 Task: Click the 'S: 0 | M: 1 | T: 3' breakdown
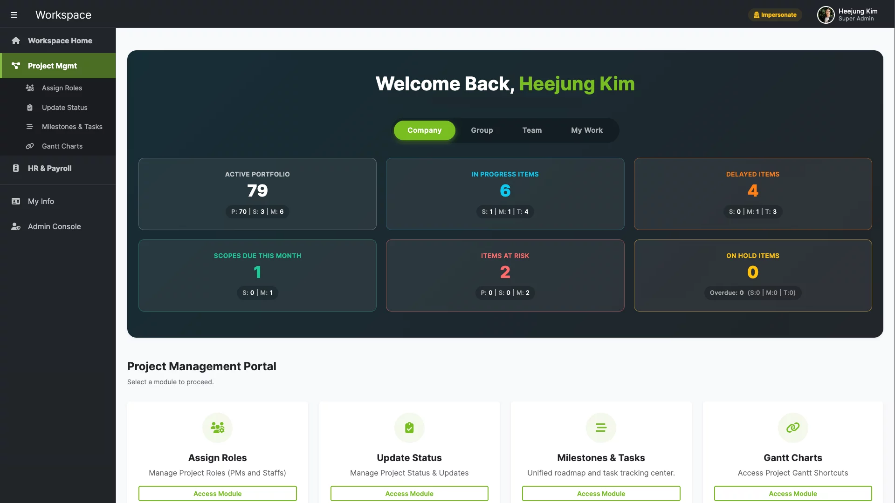pos(753,211)
